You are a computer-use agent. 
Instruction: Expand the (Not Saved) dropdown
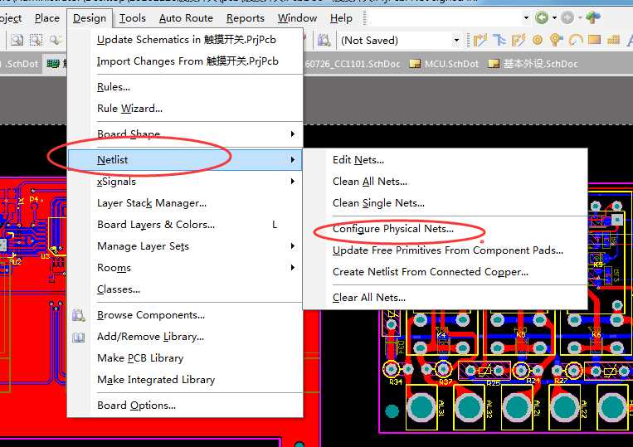point(456,41)
